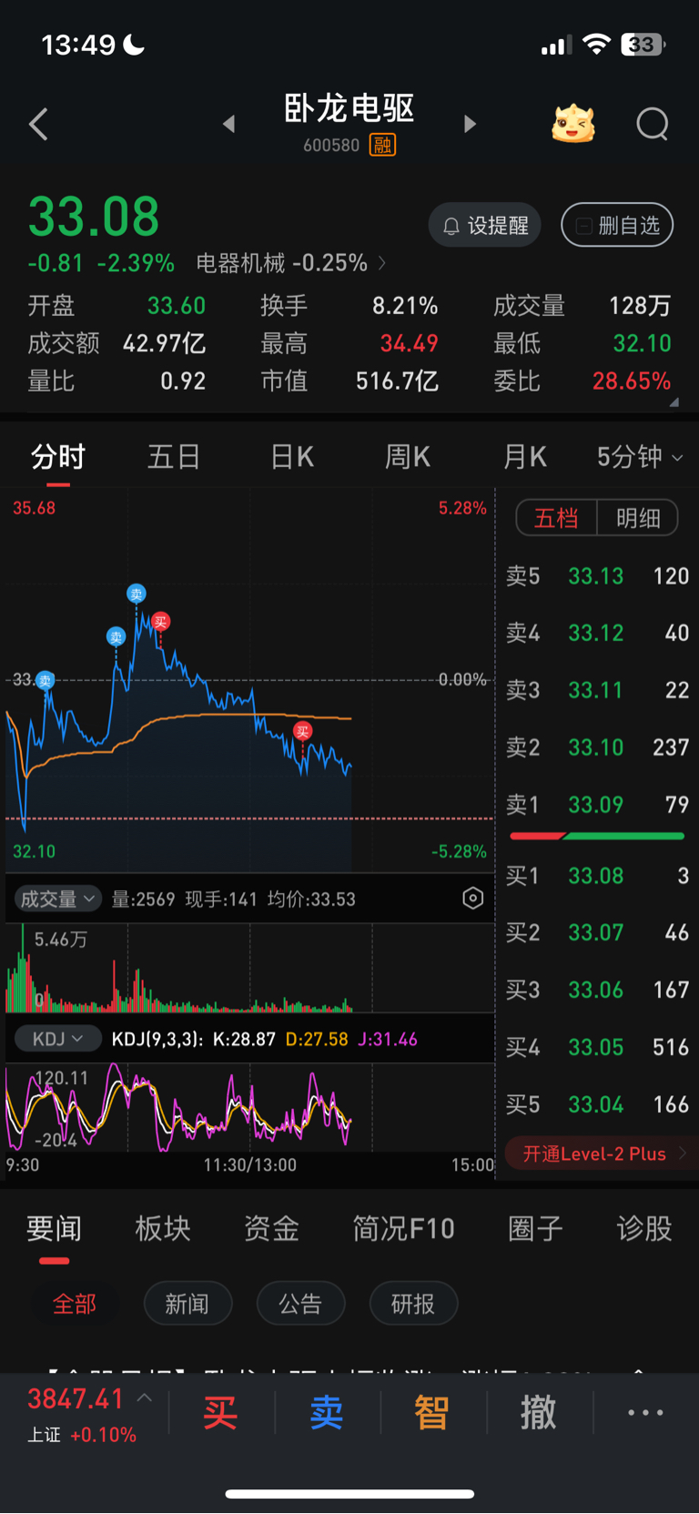The height and width of the screenshot is (1514, 699).
Task: Tap the 上证 3847.41 index value
Action: (x=76, y=1399)
